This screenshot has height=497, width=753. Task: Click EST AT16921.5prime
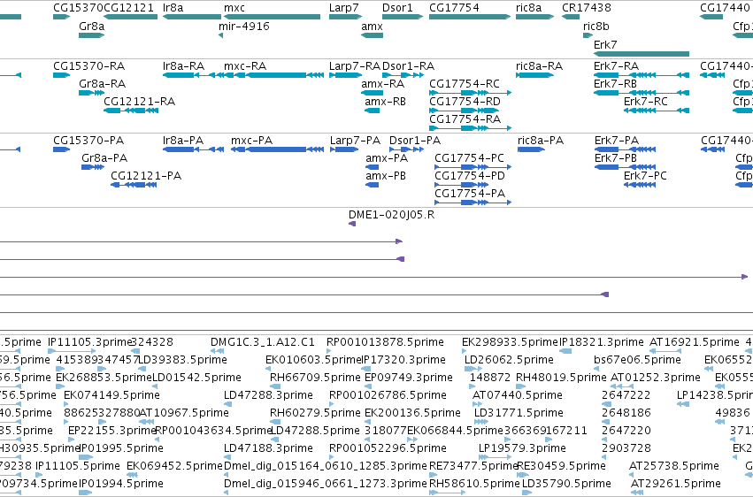coord(695,342)
